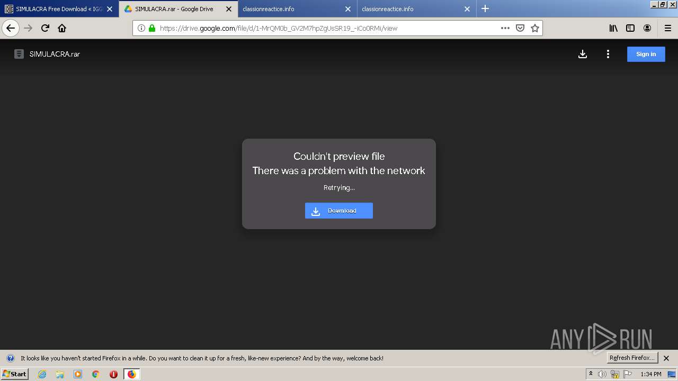Download file using Drive header download icon
Viewport: 678px width, 381px height.
pyautogui.click(x=583, y=54)
